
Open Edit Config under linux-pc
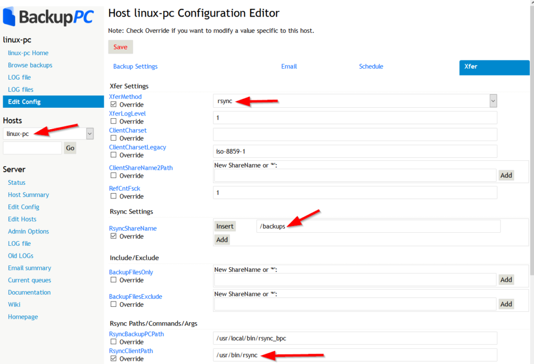pos(53,102)
